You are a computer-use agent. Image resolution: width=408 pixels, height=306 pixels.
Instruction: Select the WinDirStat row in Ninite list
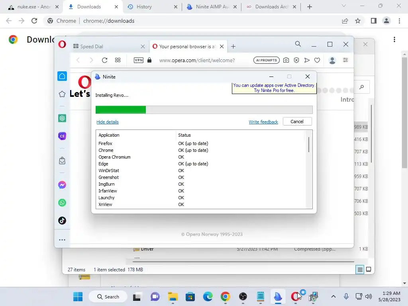200,171
